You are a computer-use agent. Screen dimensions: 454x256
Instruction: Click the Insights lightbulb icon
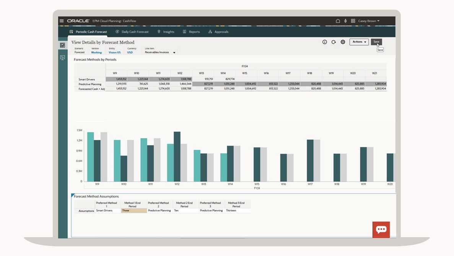159,32
